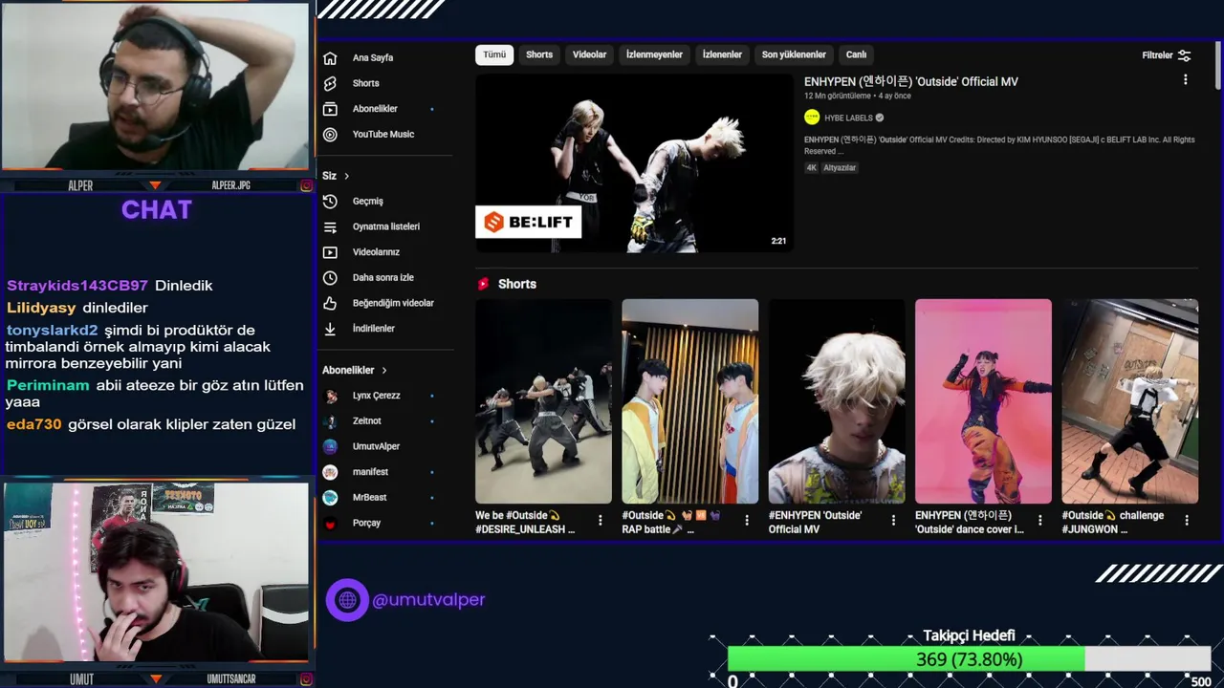Select the Shorts filter chip
The width and height of the screenshot is (1224, 688).
point(539,54)
